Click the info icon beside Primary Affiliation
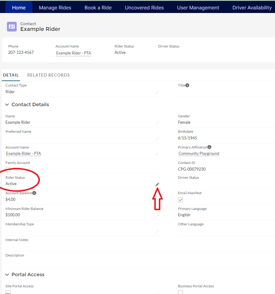The height and width of the screenshot is (294, 275). [209, 147]
